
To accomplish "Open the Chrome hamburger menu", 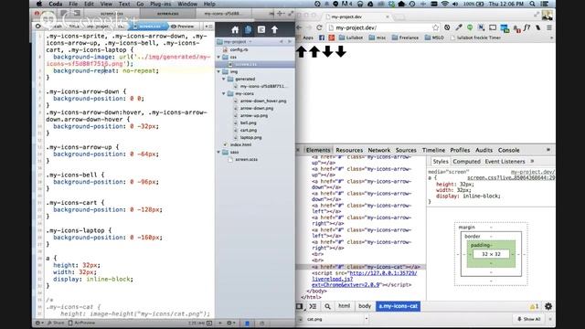I will pyautogui.click(x=549, y=27).
